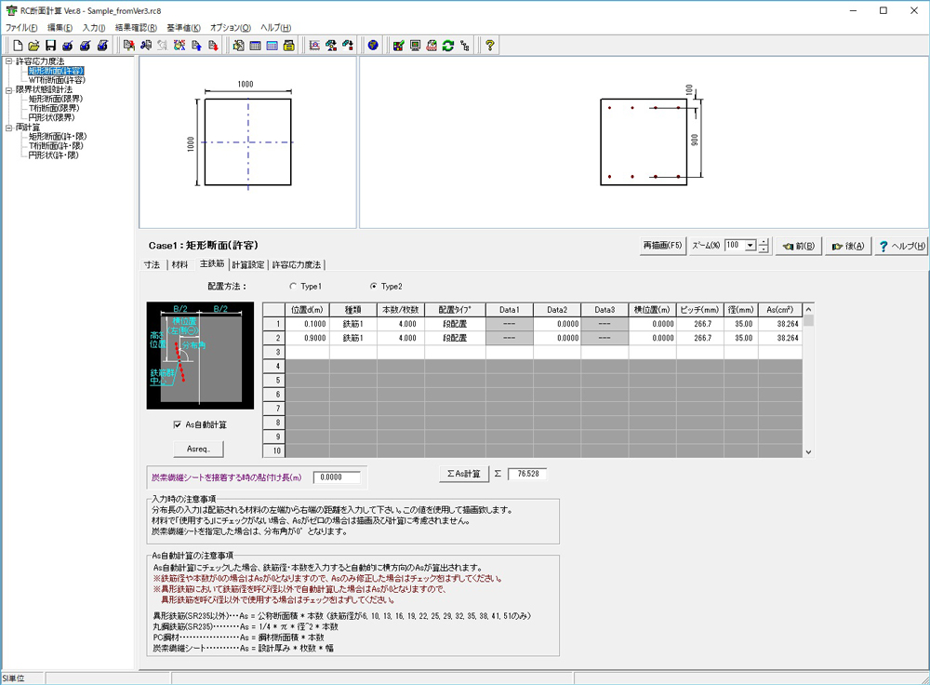
Task: Click the table scrollbar's up arrow
Action: pyautogui.click(x=808, y=309)
